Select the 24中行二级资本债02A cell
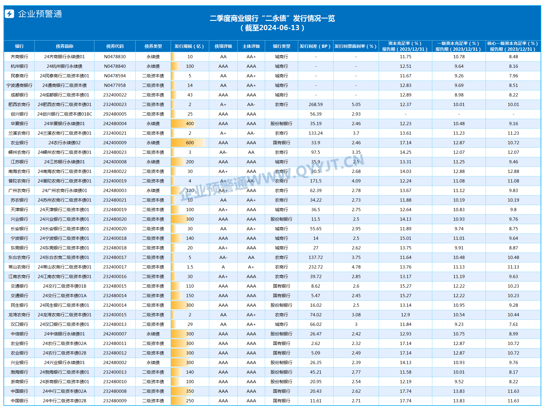Viewport: 545px width, 411px height. tap(65, 391)
